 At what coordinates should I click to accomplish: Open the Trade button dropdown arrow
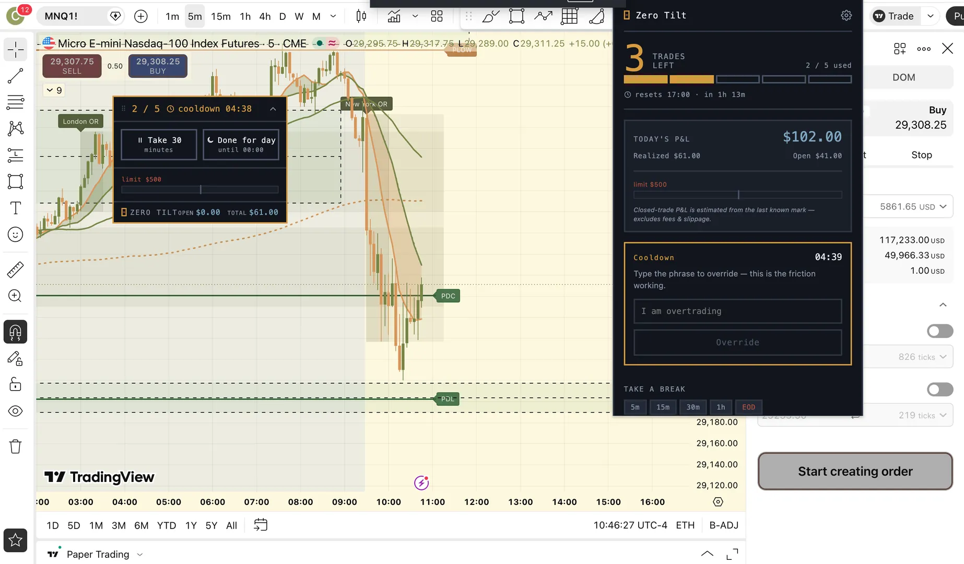931,16
